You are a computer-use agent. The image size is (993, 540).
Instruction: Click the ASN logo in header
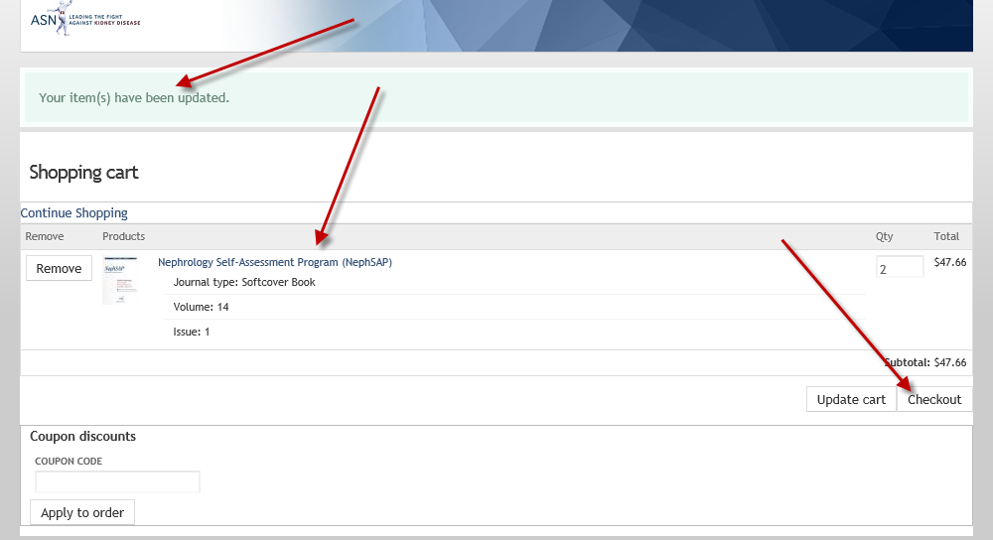click(x=84, y=20)
